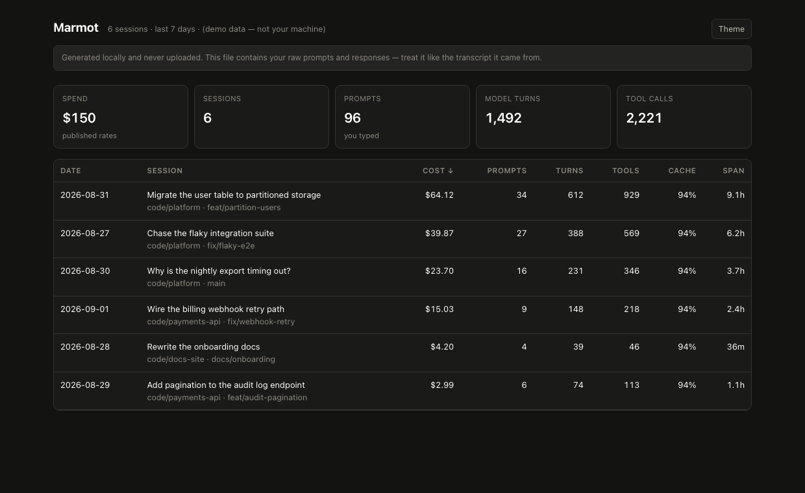The height and width of the screenshot is (493, 805).
Task: Click cost value $15.03
Action: 440,309
